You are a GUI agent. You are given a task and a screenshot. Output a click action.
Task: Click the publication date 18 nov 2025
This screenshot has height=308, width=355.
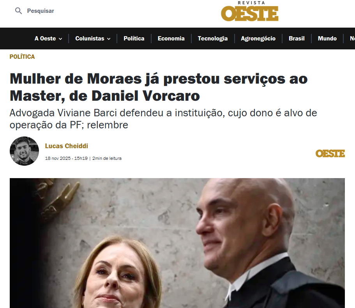point(58,158)
